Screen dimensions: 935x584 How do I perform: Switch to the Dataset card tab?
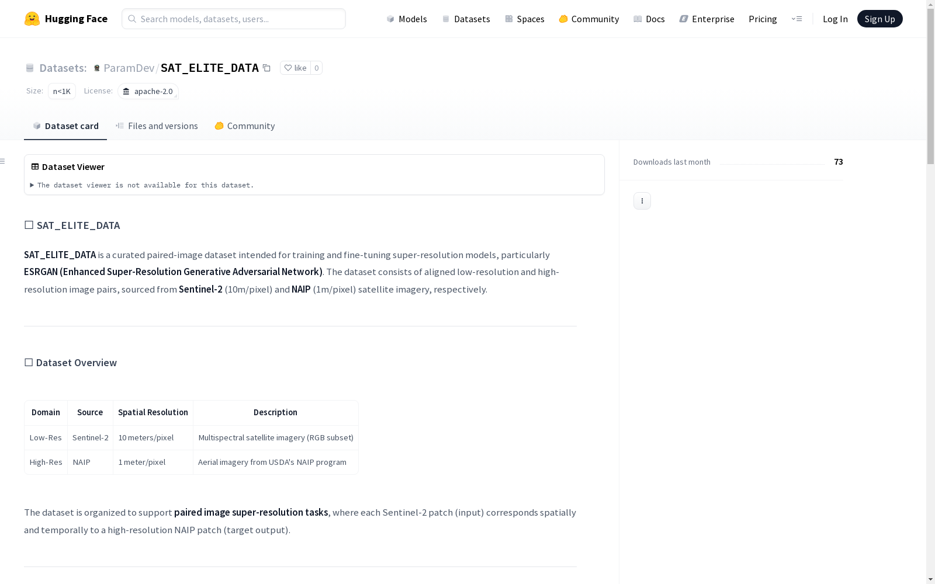(65, 126)
